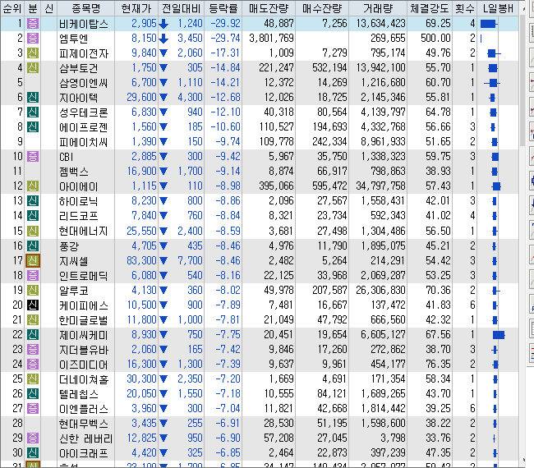Image resolution: width=534 pixels, height=468 pixels.
Task: Click the 증 badge on the 엠투엔 row
Action: pyautogui.click(x=33, y=38)
